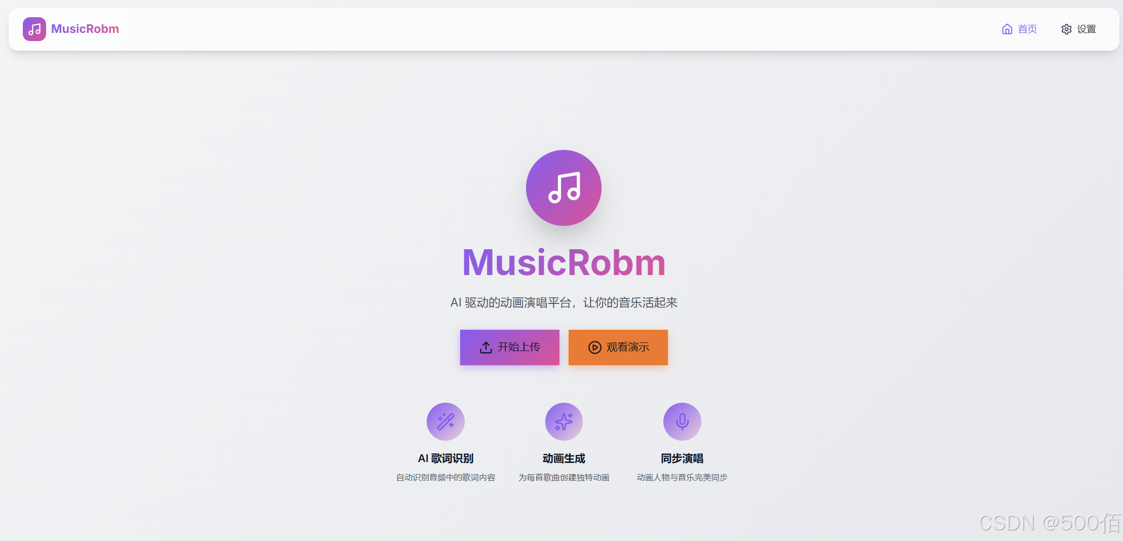Screen dimensions: 1123x541
Task: Click the large circular music note emblem
Action: pyautogui.click(x=564, y=187)
